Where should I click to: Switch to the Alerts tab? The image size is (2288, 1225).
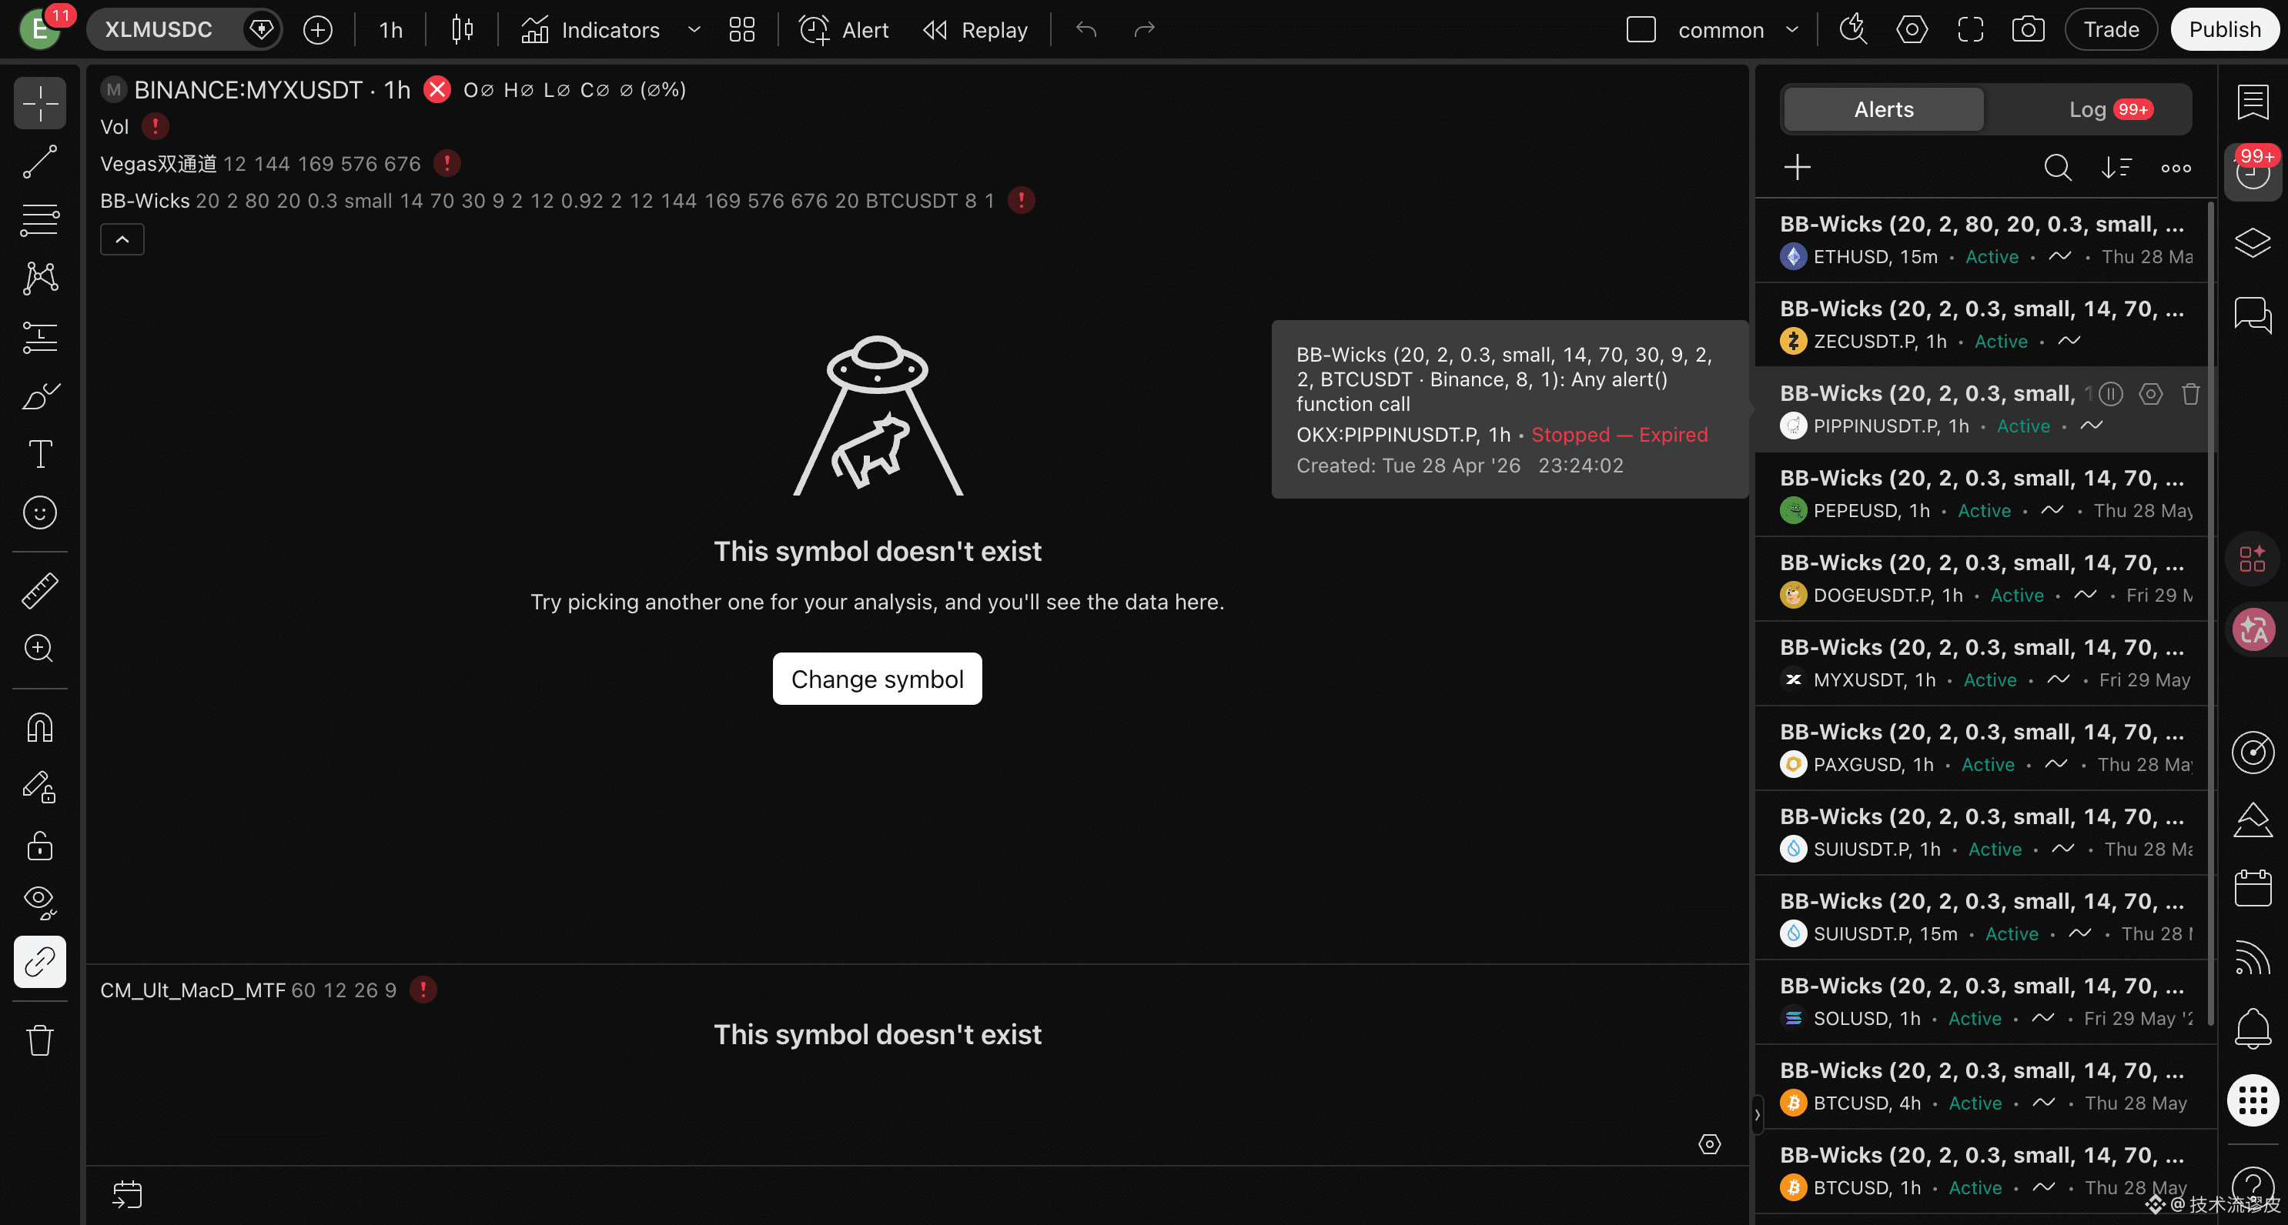1883,109
